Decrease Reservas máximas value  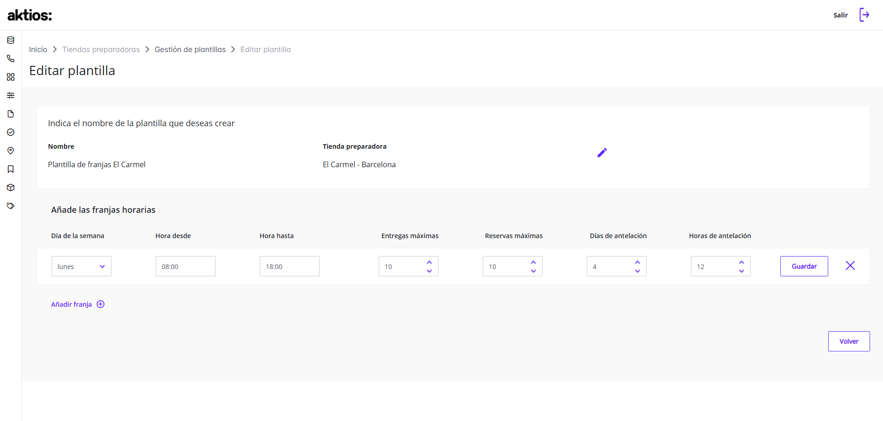pos(533,271)
